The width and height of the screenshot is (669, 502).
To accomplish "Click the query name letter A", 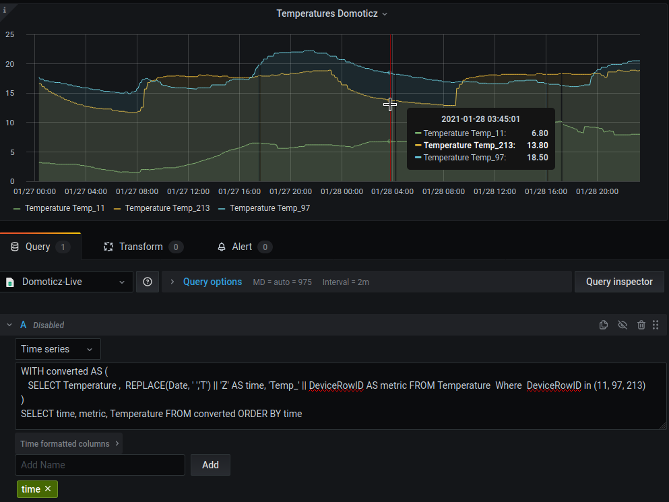I will [x=24, y=325].
